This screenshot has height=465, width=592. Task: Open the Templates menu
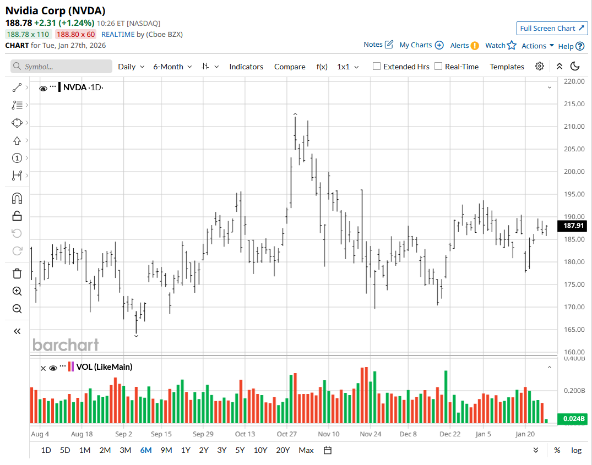coord(507,67)
